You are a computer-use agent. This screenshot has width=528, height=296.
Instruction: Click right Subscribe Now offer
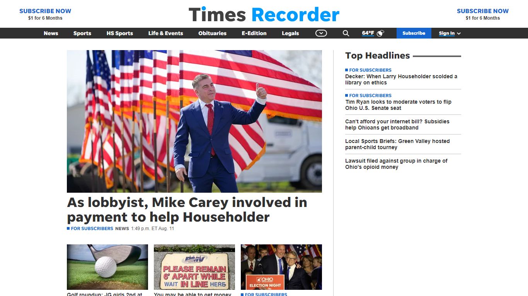coord(483,14)
